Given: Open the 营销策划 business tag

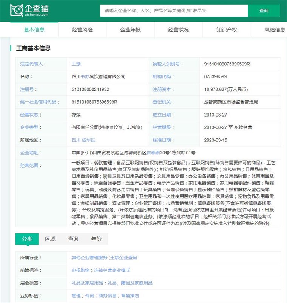Looking at the screenshot, I should (130, 296).
